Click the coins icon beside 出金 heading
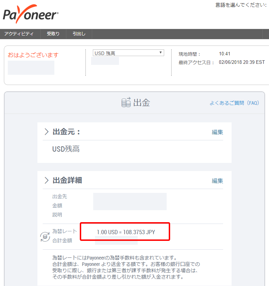269x286 pixels. (126, 102)
